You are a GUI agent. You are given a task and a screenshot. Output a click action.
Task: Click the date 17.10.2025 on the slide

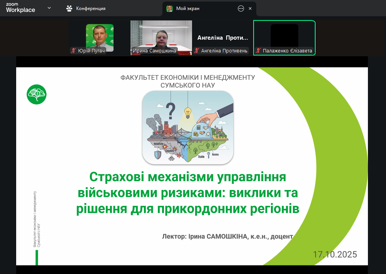[x=335, y=254]
